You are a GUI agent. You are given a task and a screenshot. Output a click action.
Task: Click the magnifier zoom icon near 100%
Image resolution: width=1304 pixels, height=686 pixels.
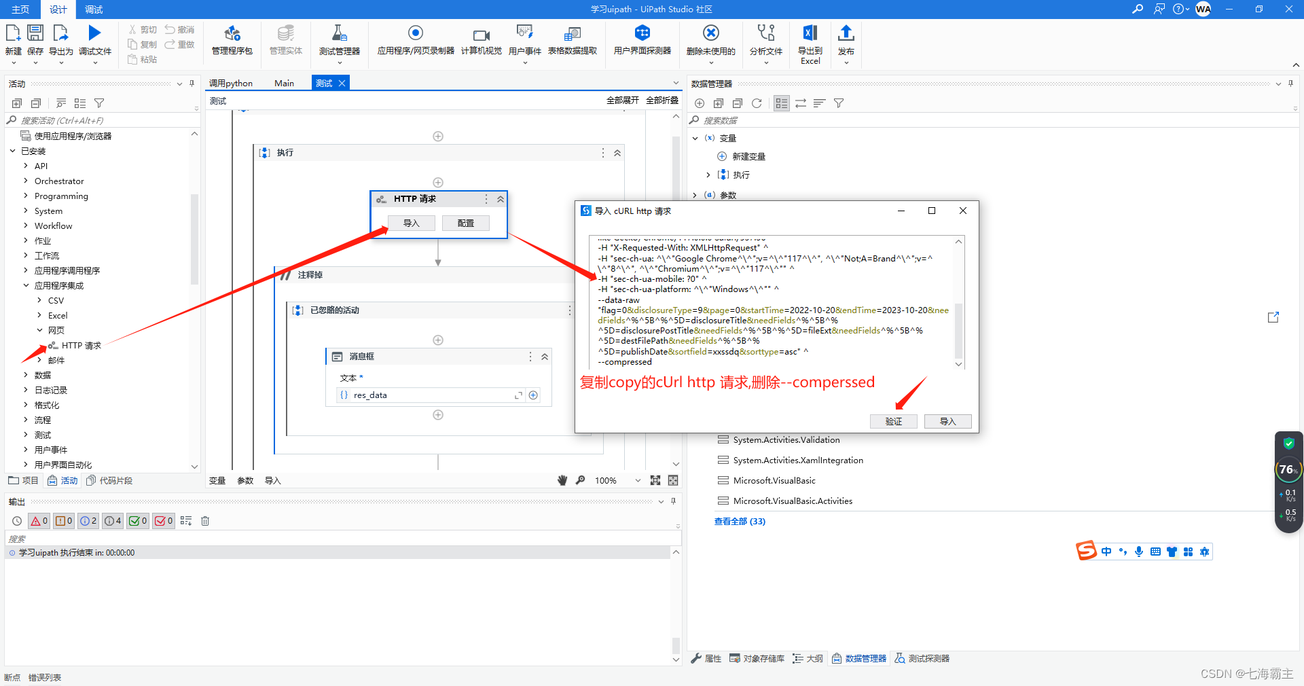pos(580,480)
